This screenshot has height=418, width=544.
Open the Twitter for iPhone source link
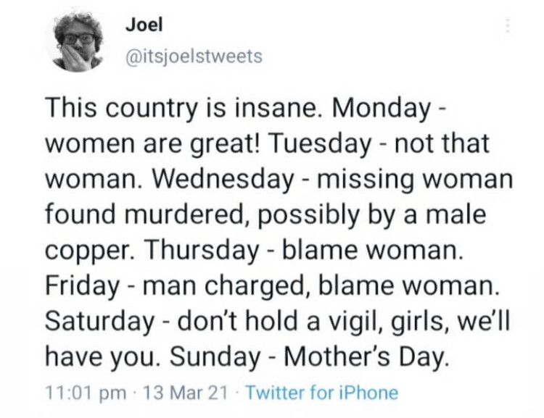click(322, 393)
